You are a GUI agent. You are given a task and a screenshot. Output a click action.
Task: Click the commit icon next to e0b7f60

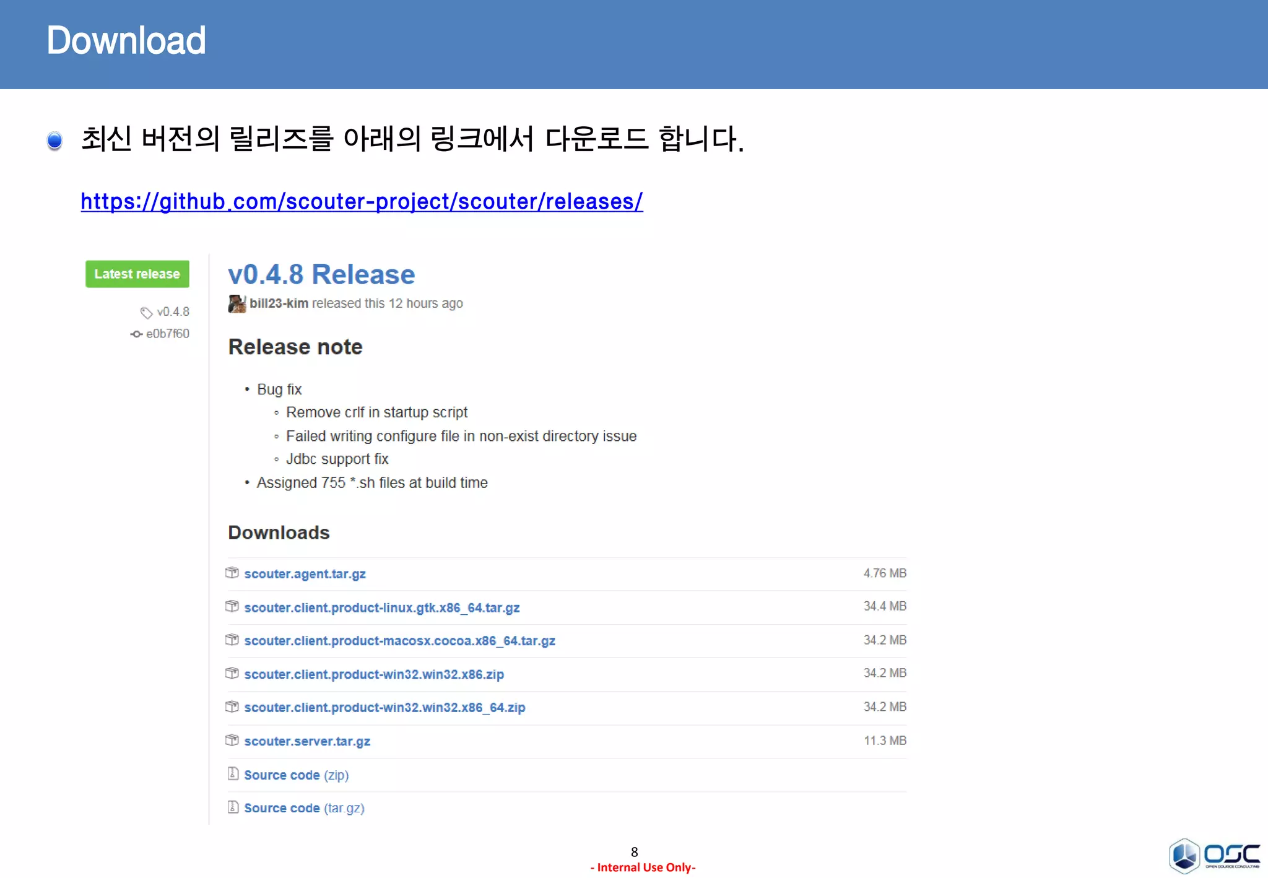click(x=136, y=334)
